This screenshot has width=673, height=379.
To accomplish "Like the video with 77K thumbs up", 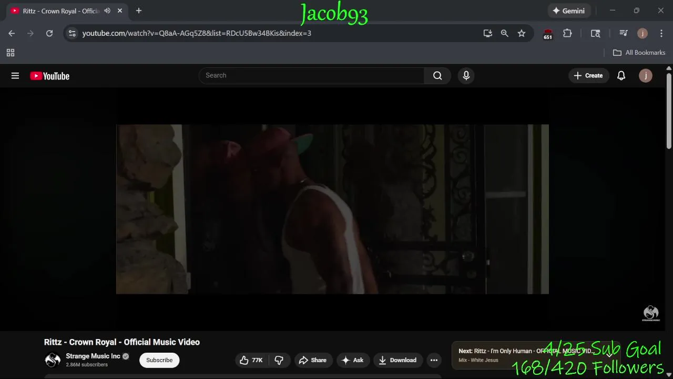I will point(251,360).
